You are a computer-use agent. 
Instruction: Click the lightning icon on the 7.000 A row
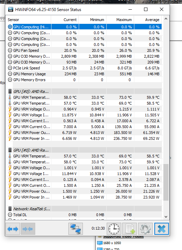(x=10, y=127)
